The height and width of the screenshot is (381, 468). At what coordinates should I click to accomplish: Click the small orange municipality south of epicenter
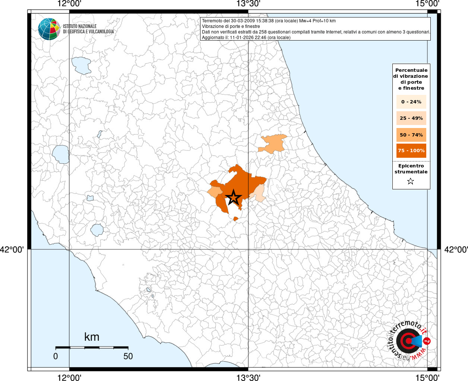click(235, 218)
